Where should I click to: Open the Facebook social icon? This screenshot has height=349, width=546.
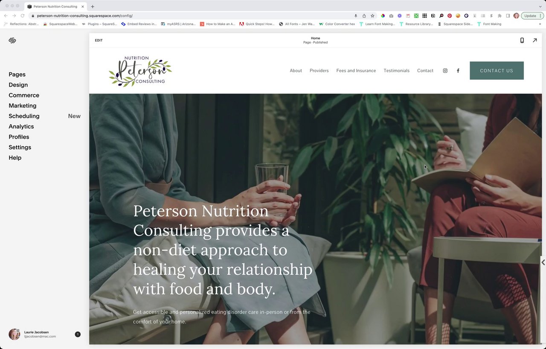coord(458,71)
